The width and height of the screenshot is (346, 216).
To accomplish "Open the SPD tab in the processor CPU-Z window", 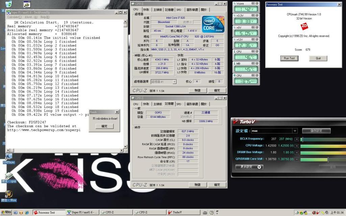I will pos(179,10).
